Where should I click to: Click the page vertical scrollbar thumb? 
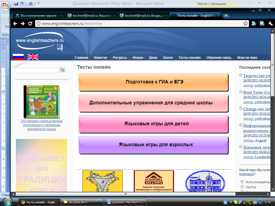(273, 65)
